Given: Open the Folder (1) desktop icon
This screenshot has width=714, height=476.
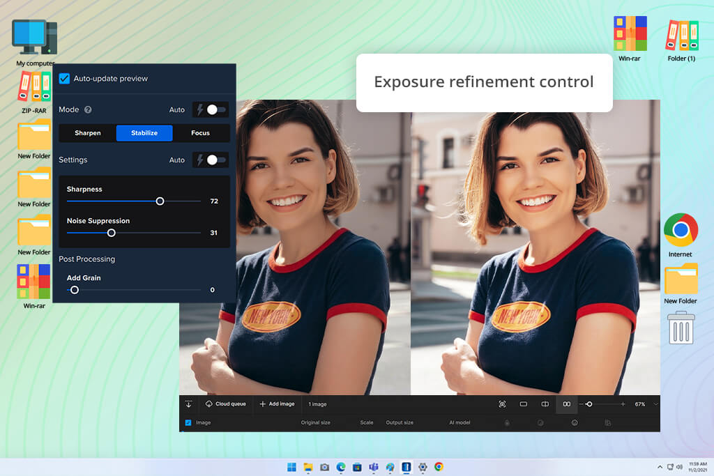Looking at the screenshot, I should tap(681, 40).
